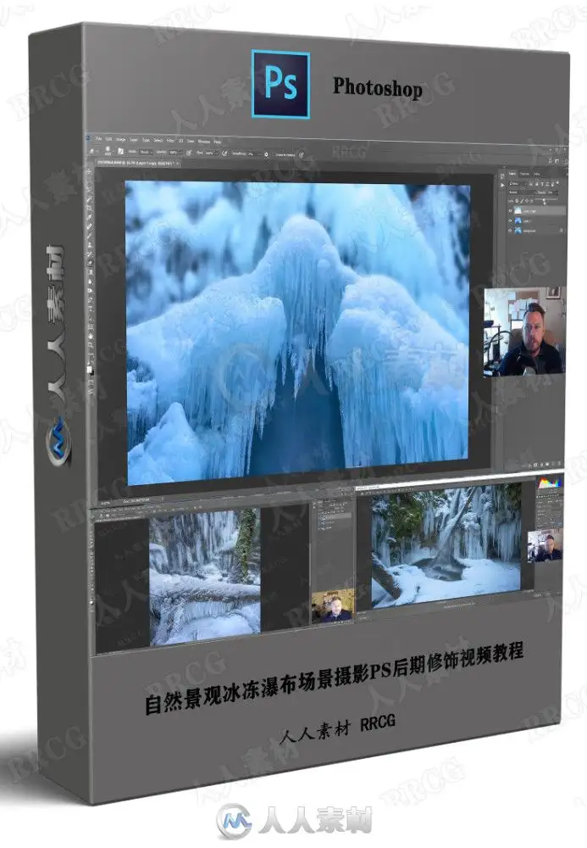Switch to the Paths panel tab
Image resolution: width=587 pixels, height=848 pixels.
537,174
